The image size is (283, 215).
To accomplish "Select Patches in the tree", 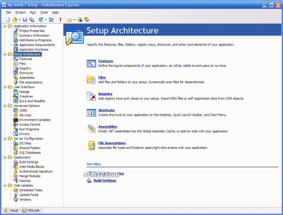I will pos(25,181).
